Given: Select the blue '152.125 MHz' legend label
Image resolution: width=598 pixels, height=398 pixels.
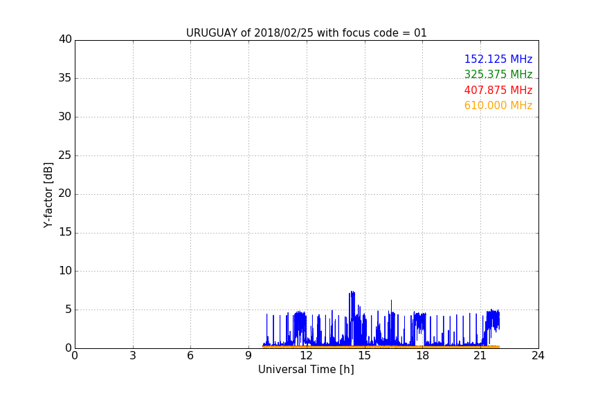Looking at the screenshot, I should pos(498,59).
